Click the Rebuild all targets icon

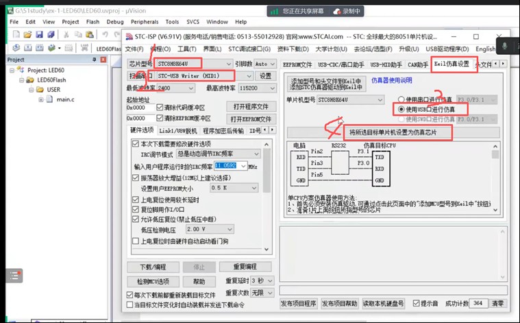tap(40, 48)
